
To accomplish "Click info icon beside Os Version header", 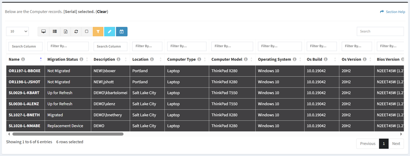I will tap(365, 60).
